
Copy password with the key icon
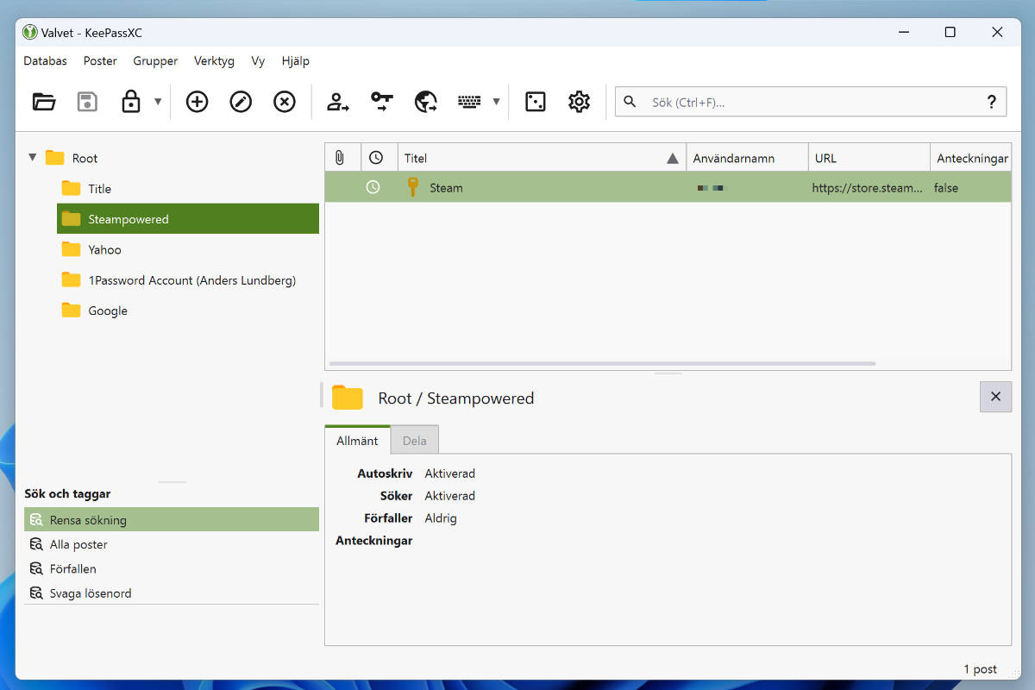tap(382, 102)
